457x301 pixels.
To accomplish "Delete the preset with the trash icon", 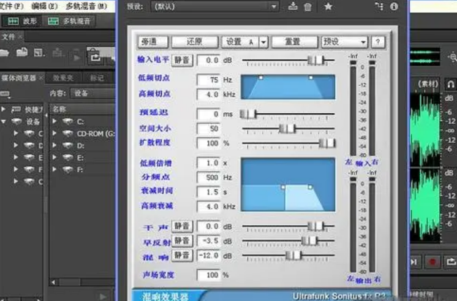I will click(308, 6).
